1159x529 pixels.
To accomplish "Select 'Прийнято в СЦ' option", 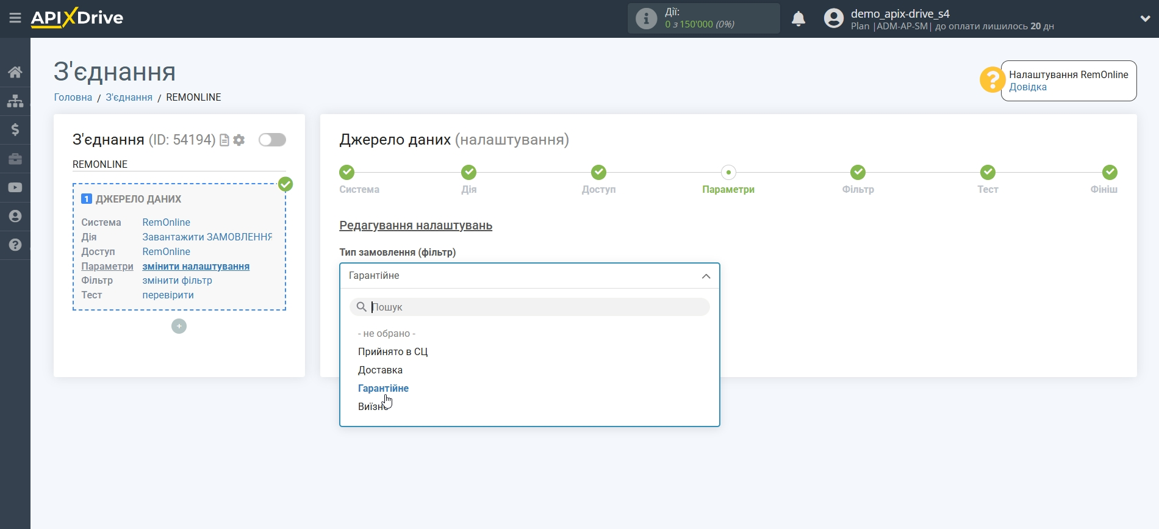I will click(x=393, y=351).
